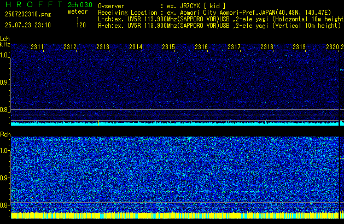This screenshot has height=224, width=344.
Task: Click the HROFFT title text
Action: [x=34, y=4]
